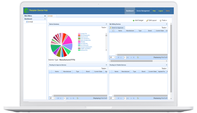197x113 pixels.
Task: Go to first page in Pending for Publish pager
Action: click(x=118, y=98)
